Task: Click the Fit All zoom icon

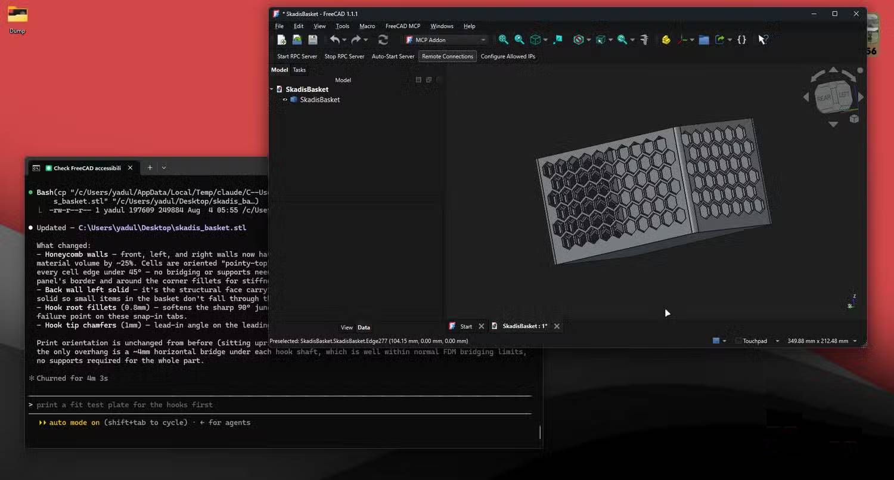Action: (504, 39)
